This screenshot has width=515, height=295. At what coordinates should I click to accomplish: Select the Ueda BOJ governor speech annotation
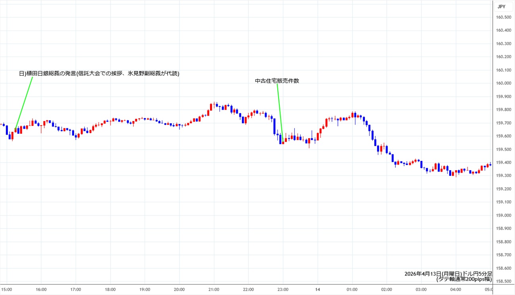pos(99,74)
